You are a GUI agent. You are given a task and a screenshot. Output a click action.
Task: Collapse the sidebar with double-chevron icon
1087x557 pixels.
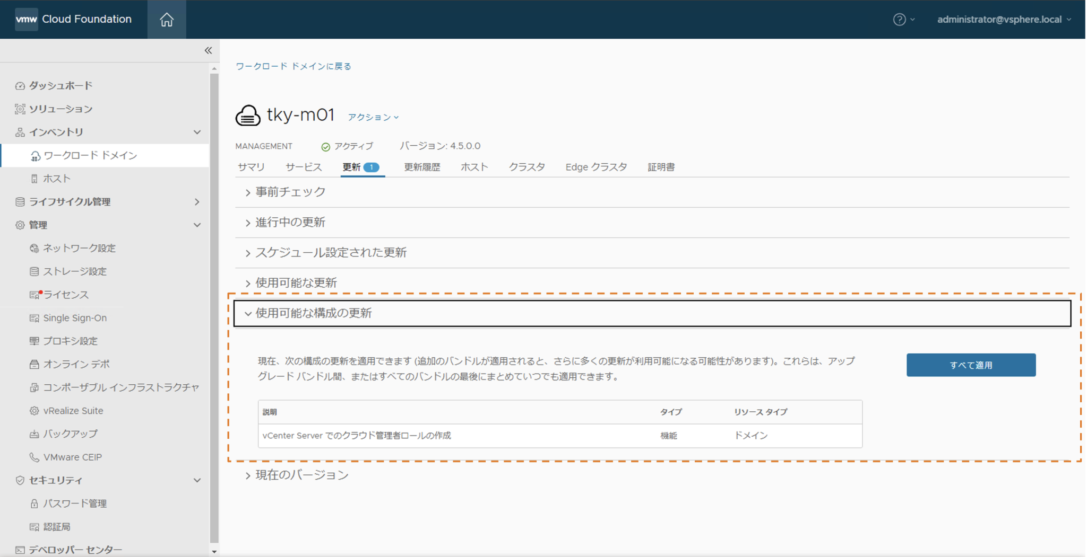[x=208, y=50]
